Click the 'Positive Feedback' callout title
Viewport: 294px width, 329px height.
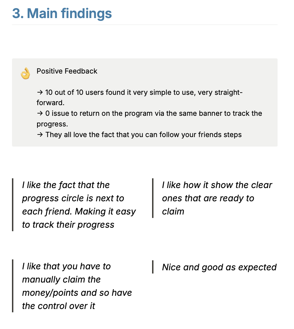67,71
